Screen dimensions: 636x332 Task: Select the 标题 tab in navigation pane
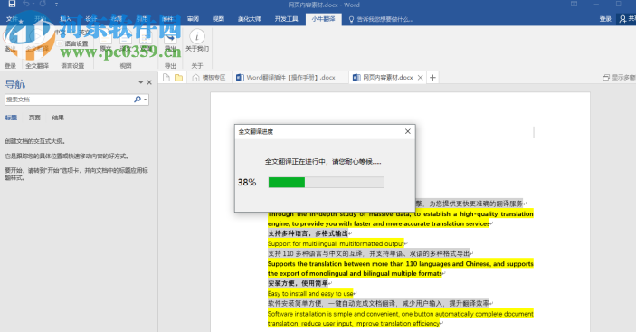coord(11,118)
